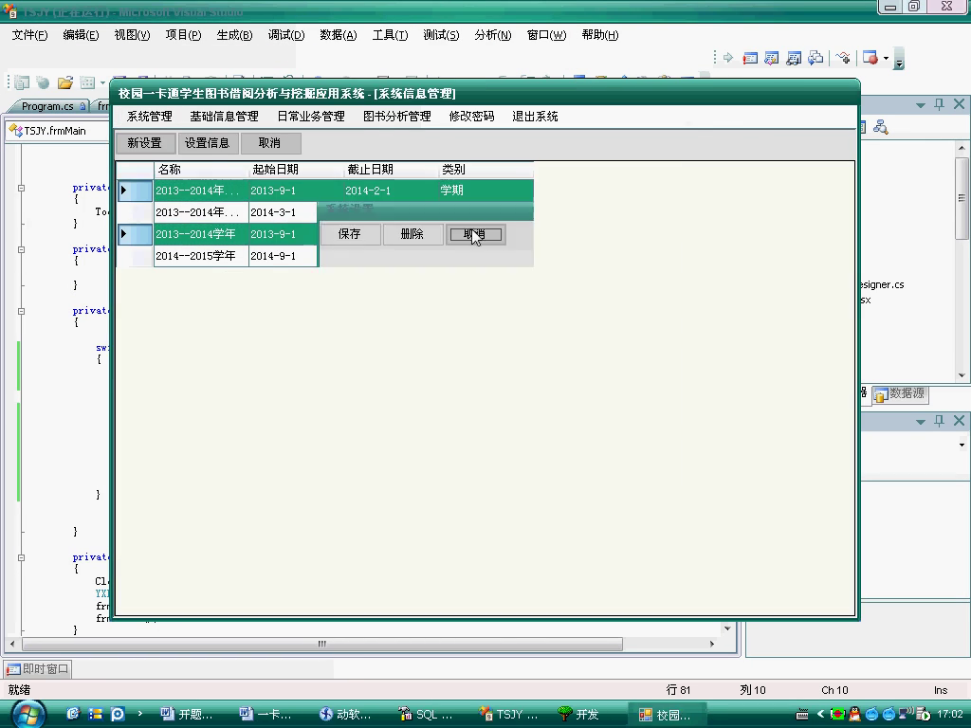Screen dimensions: 971x728
Task: Click the 新设置 button
Action: (x=145, y=143)
